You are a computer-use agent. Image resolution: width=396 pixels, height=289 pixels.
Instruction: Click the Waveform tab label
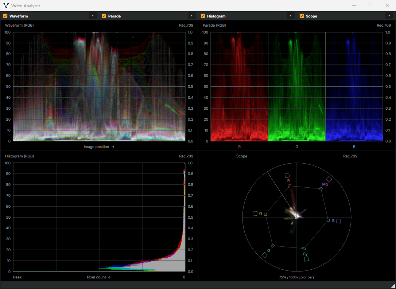[19, 16]
